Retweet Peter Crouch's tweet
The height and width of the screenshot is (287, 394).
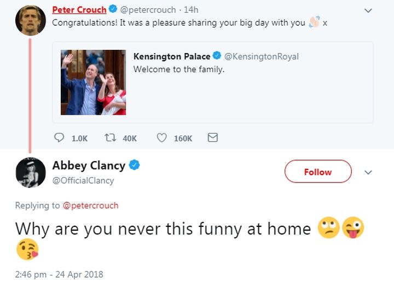pos(110,138)
